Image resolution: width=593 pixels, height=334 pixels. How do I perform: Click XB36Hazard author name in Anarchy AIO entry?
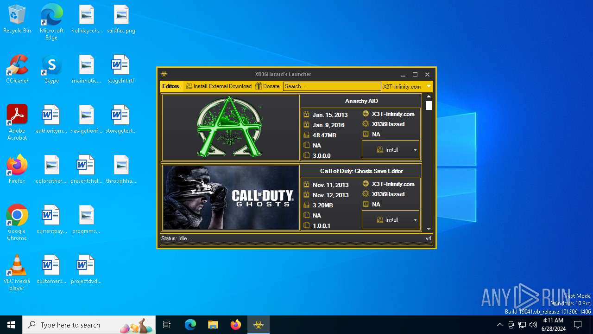(388, 124)
